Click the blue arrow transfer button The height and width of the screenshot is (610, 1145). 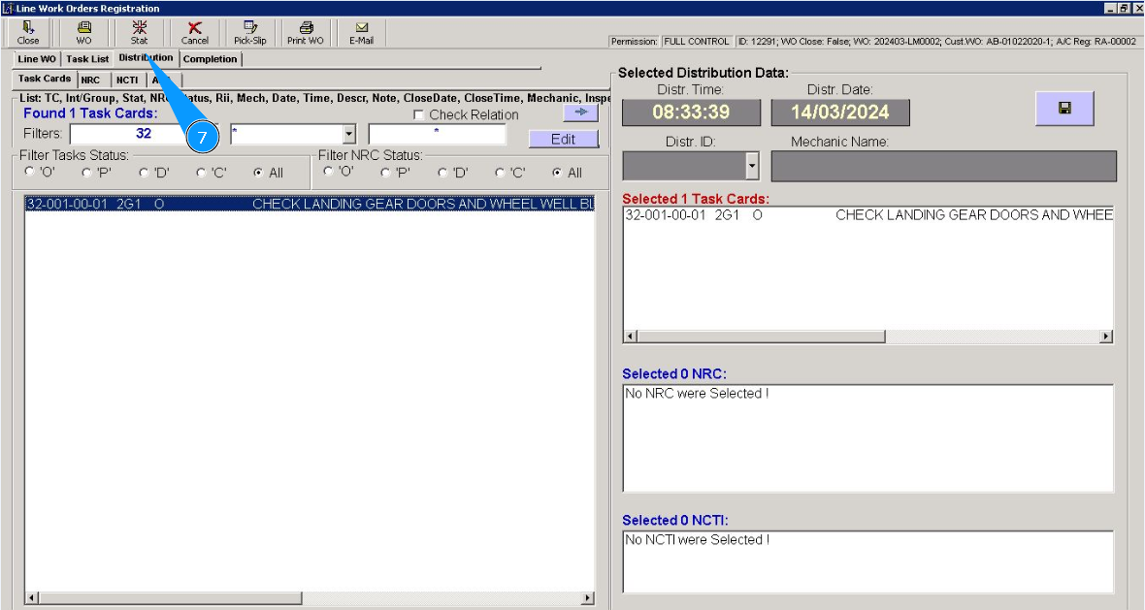[x=581, y=112]
